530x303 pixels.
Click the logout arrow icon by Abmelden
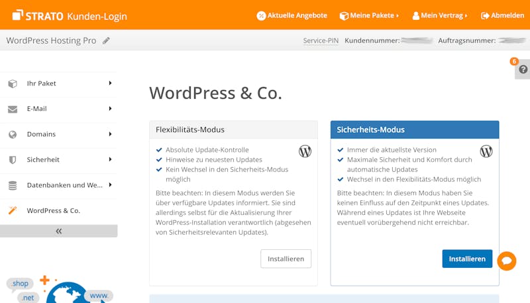tap(485, 16)
